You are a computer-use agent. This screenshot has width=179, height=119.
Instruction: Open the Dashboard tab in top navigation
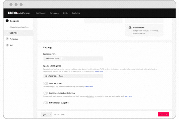(x=40, y=13)
